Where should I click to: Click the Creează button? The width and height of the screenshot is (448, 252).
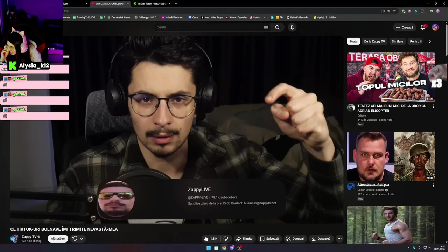click(404, 27)
